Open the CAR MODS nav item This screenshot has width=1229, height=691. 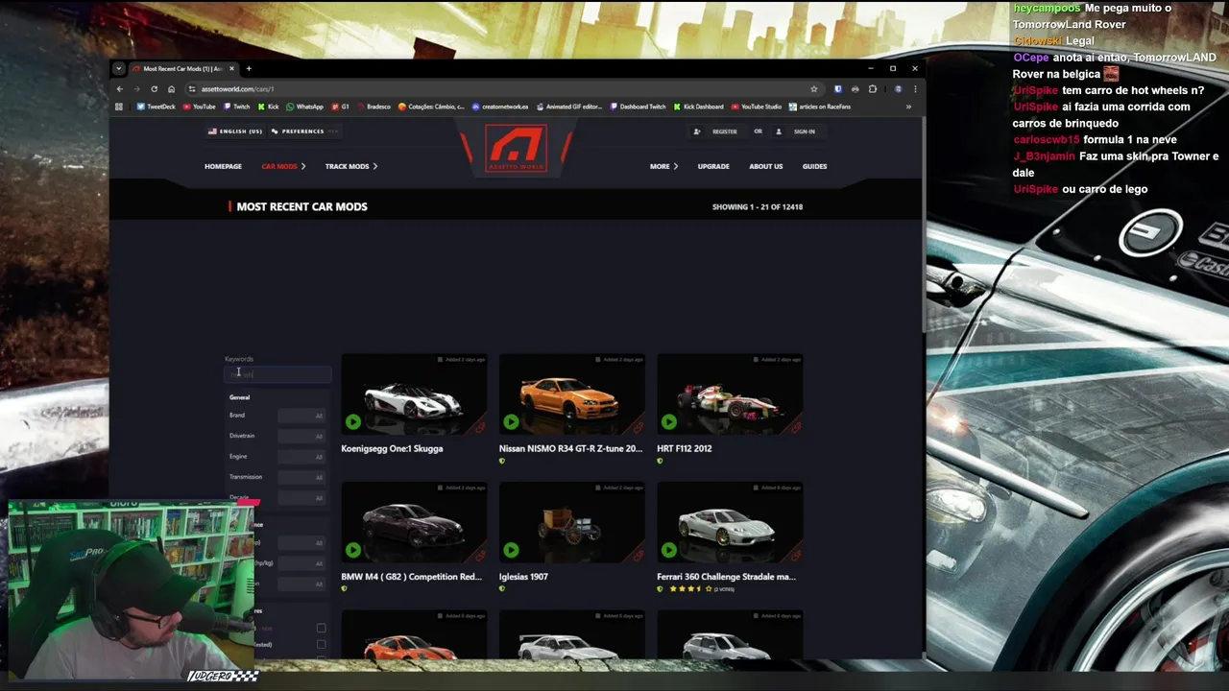[283, 166]
